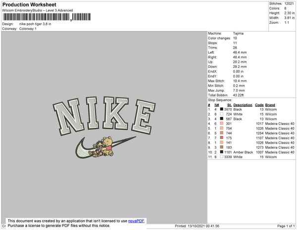Select the pink swatch beside 301 stitches
The width and height of the screenshot is (297, 230).
[x=221, y=123]
